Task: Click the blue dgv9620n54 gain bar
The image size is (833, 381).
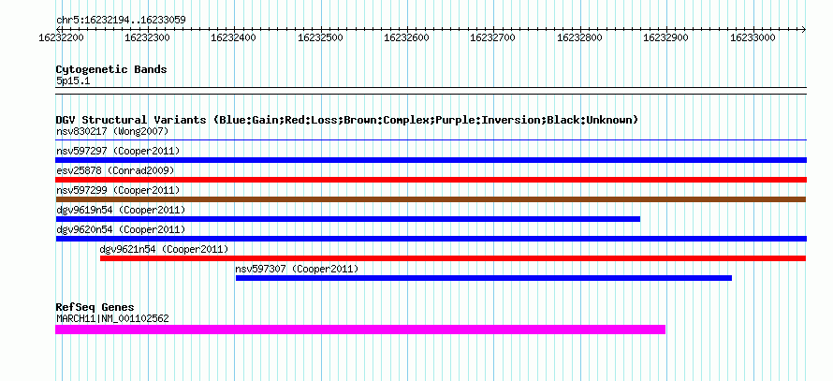Action: [431, 239]
